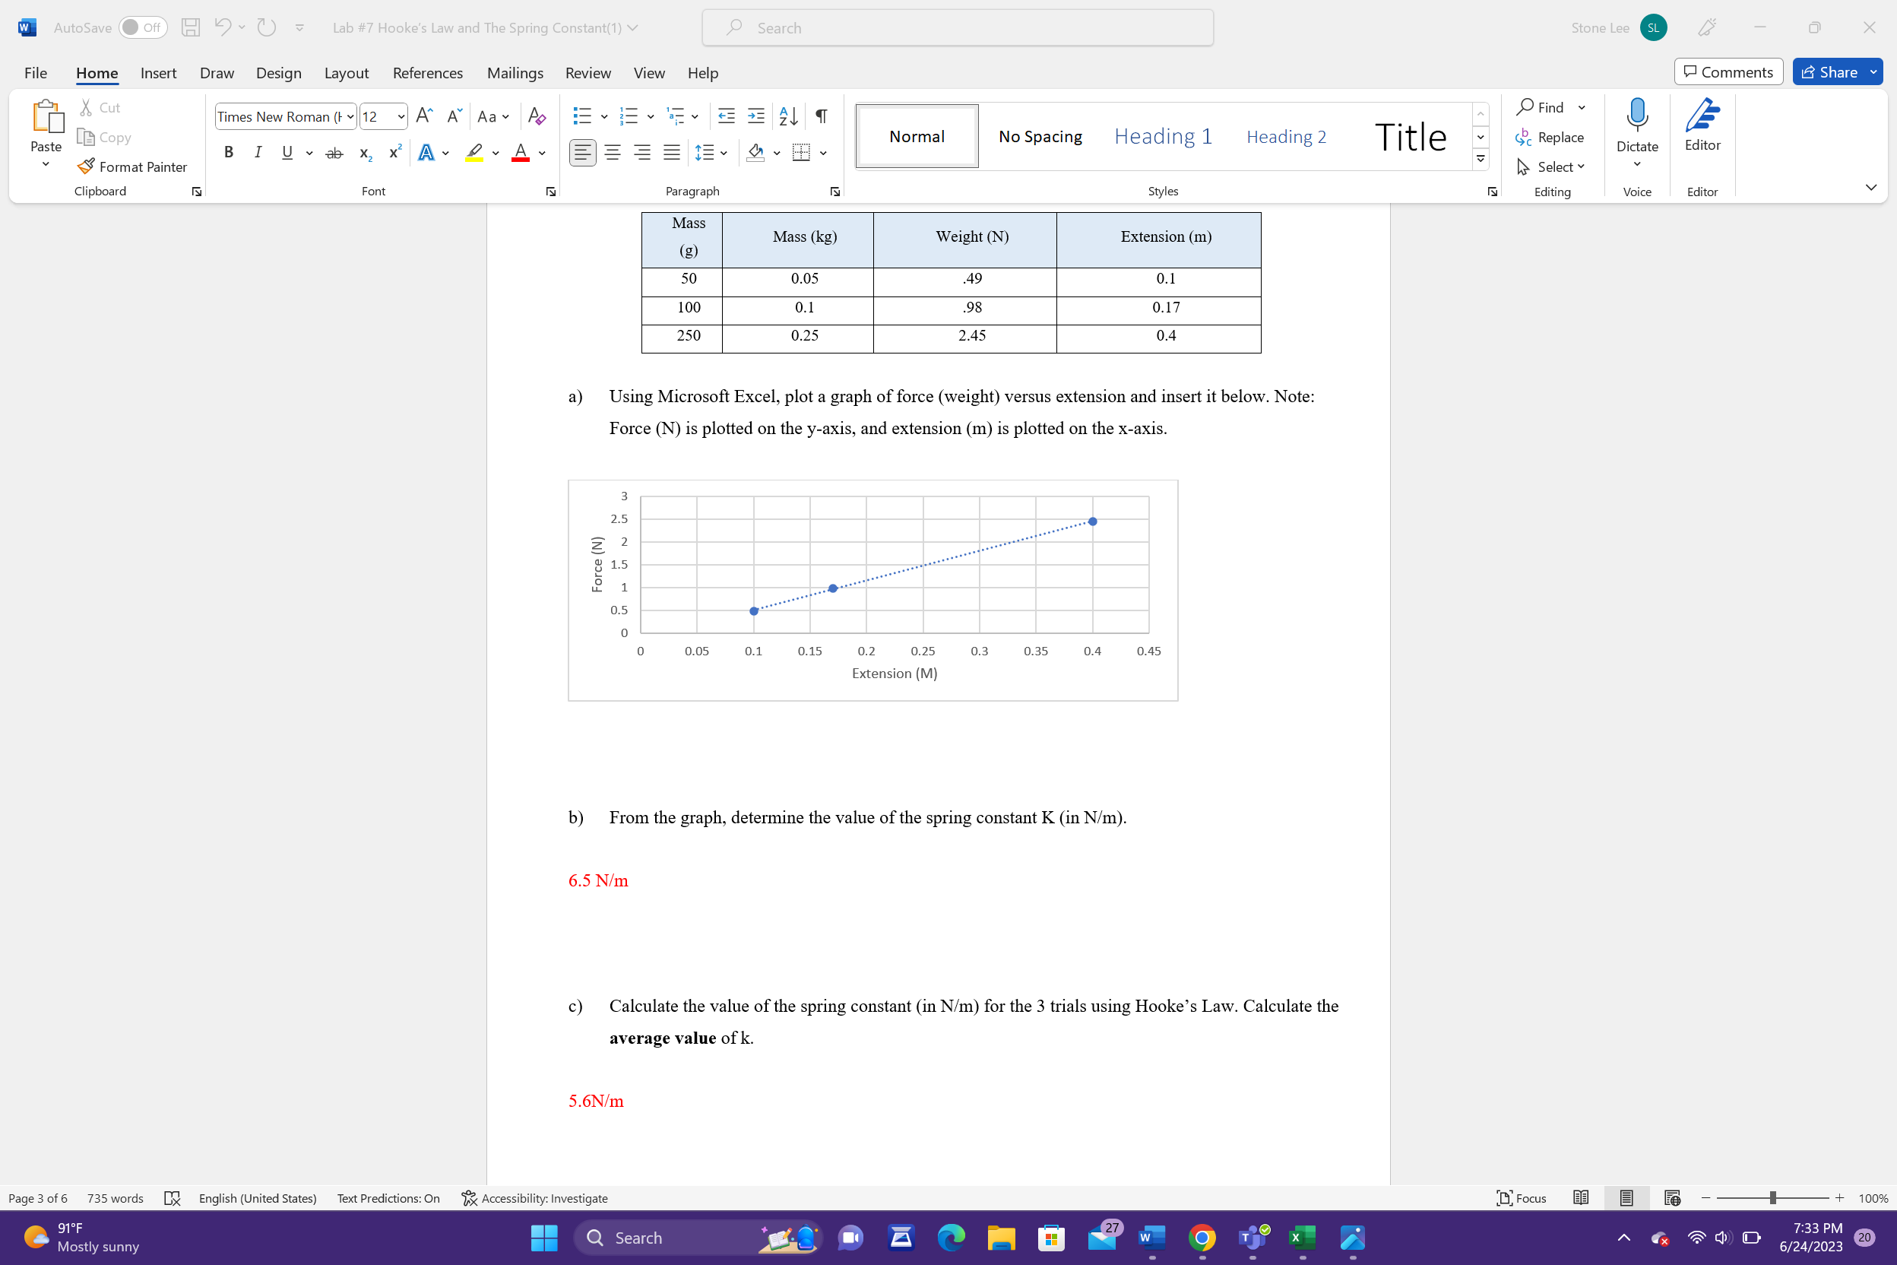The height and width of the screenshot is (1265, 1897).
Task: Expand the font size dropdown
Action: point(401,117)
